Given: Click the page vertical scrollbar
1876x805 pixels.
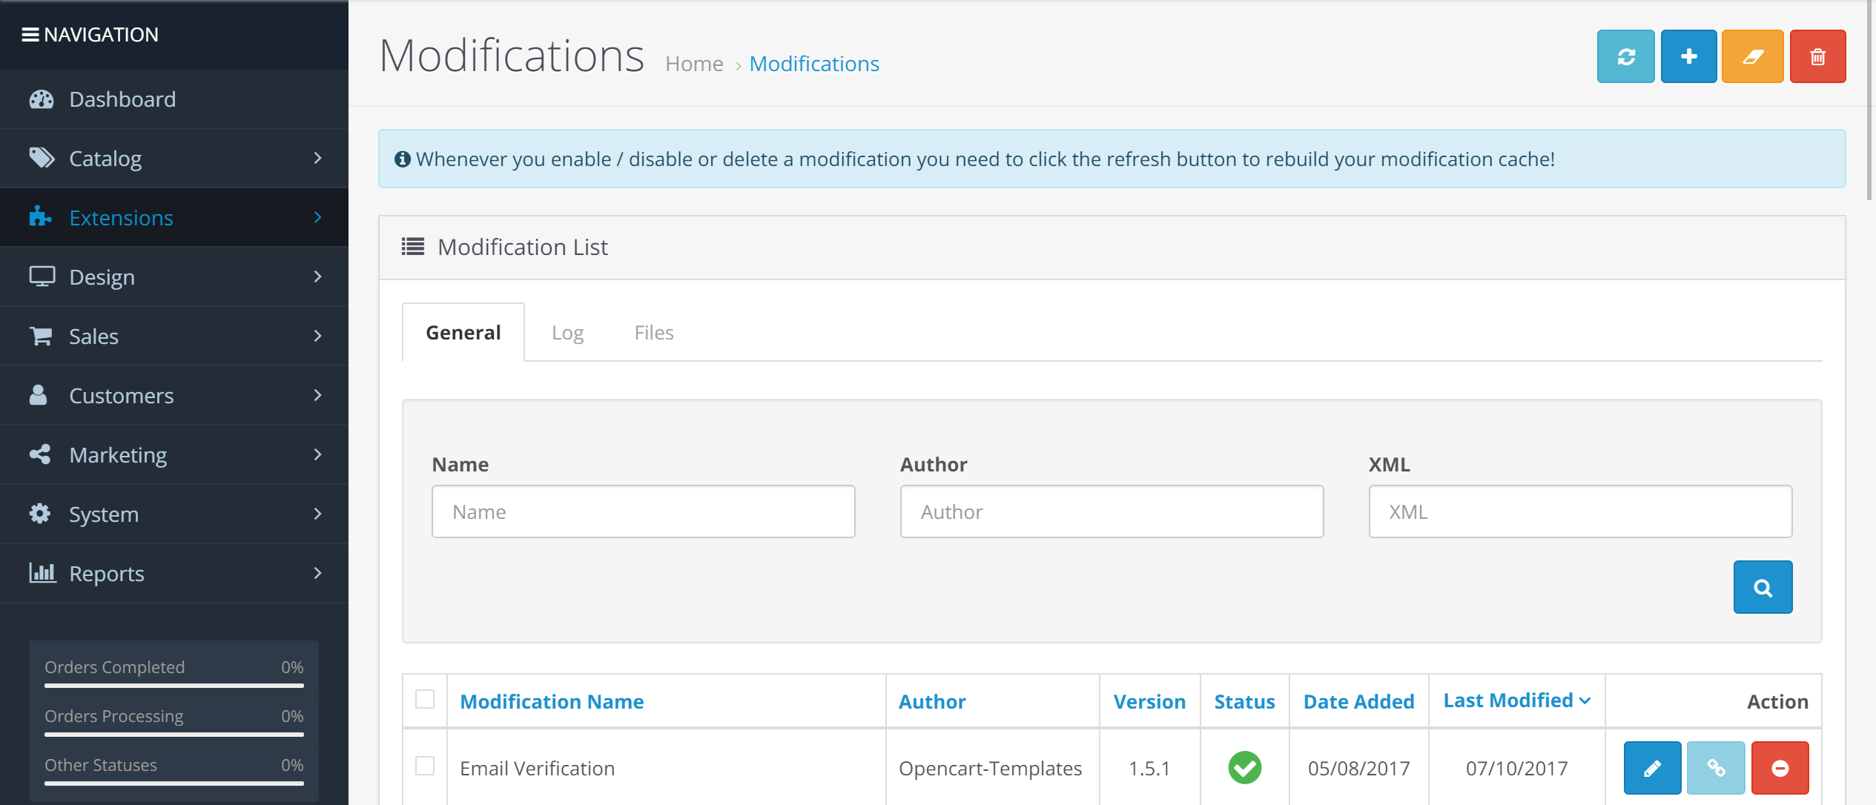Looking at the screenshot, I should (1870, 101).
